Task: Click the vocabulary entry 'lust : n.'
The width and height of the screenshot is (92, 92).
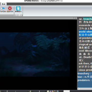Action: click(x=85, y=77)
